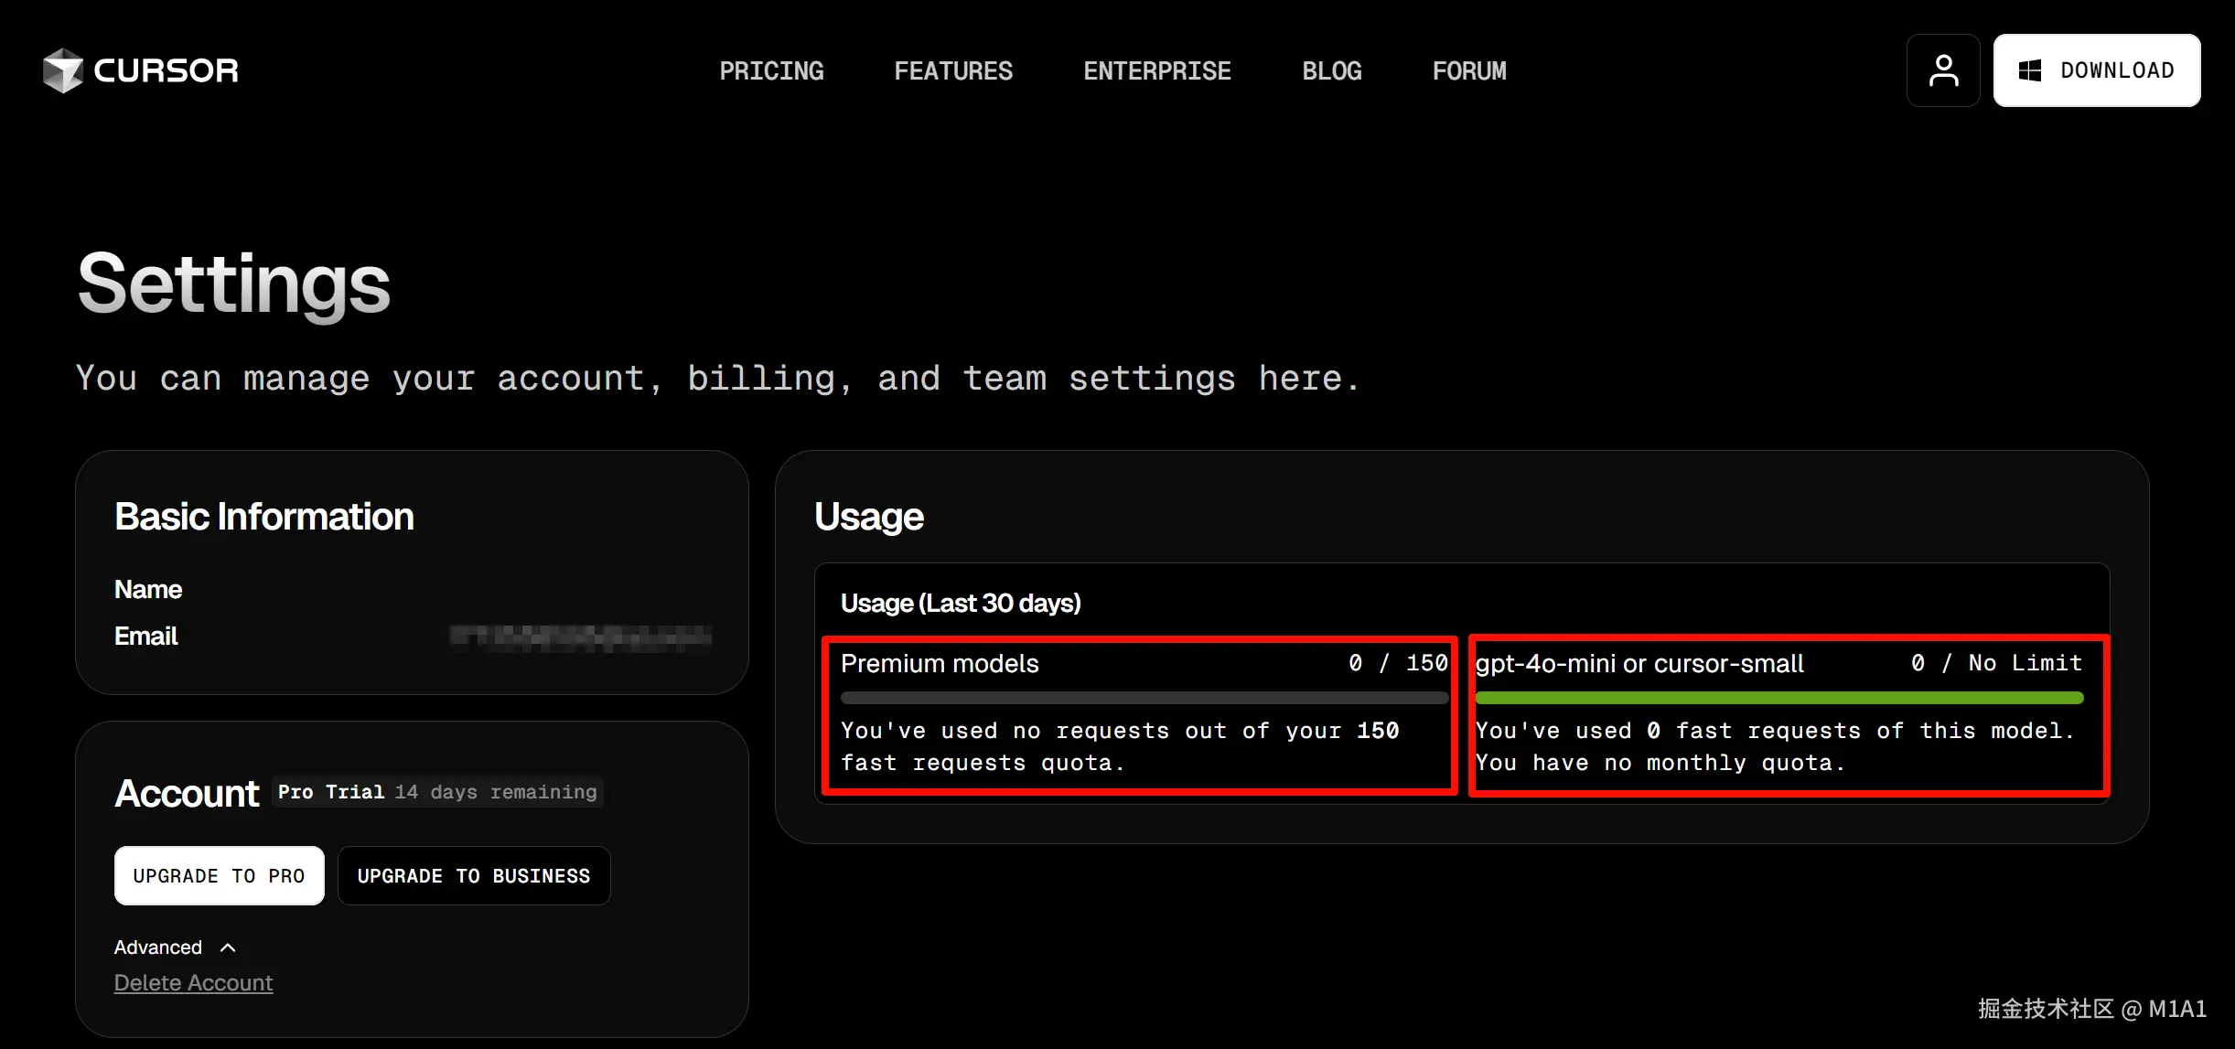Select Upgrade to Business button
Screen dimensions: 2235x1049
[x=474, y=875]
